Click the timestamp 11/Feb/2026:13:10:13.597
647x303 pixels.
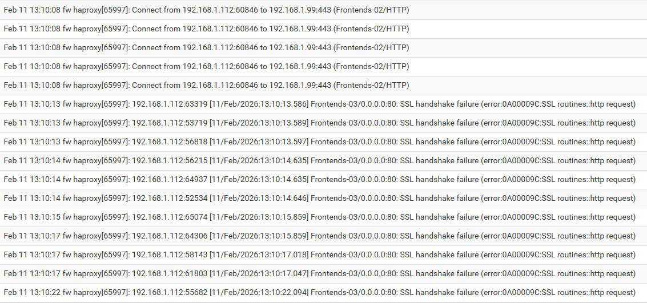(x=259, y=142)
